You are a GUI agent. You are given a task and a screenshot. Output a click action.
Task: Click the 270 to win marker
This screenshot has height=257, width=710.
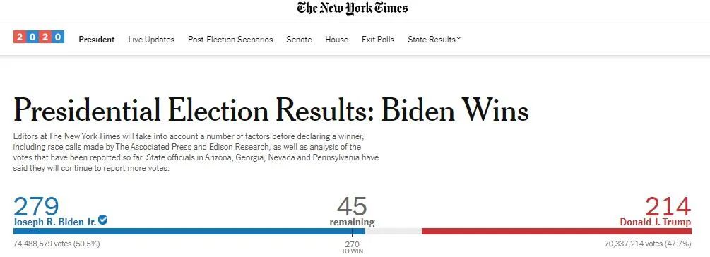point(352,246)
